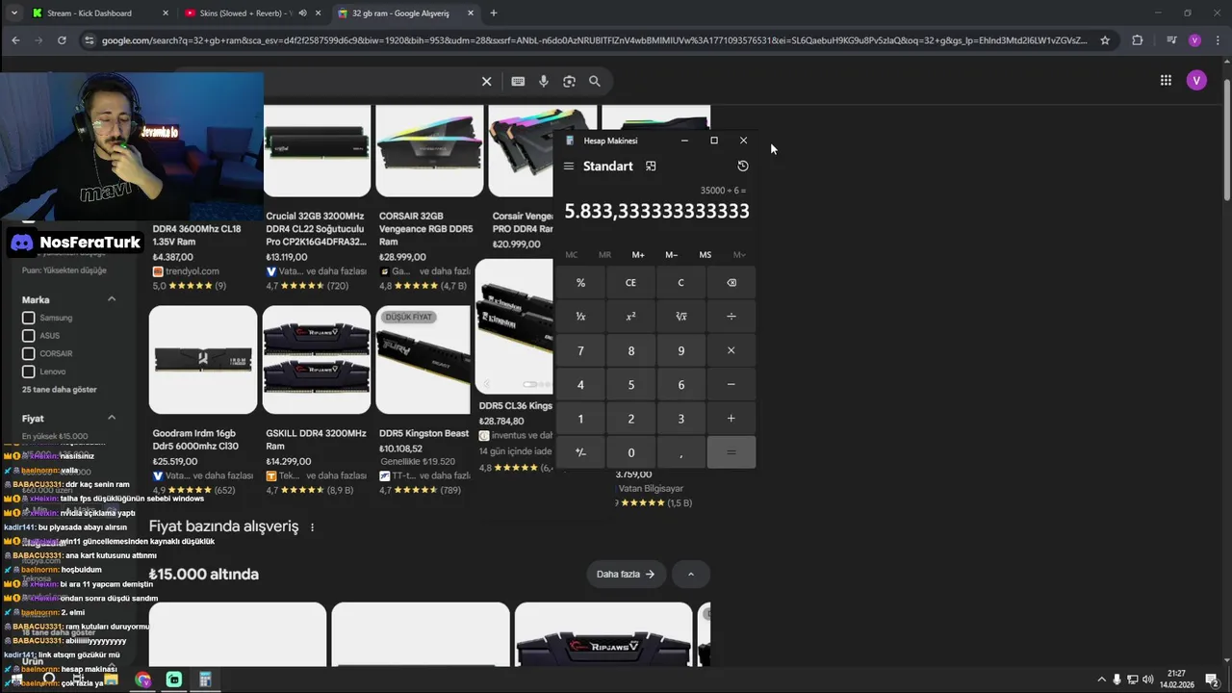Open the calculator navigation hamburger menu
The image size is (1232, 693).
coord(569,167)
